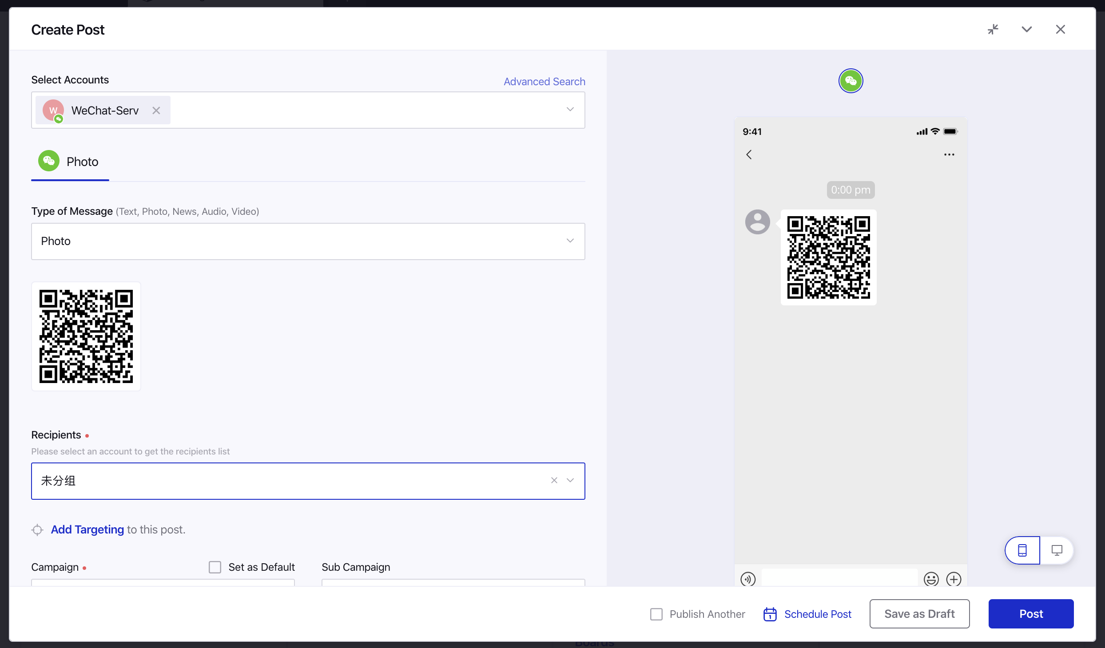Open the three-dot menu in preview

click(x=949, y=154)
